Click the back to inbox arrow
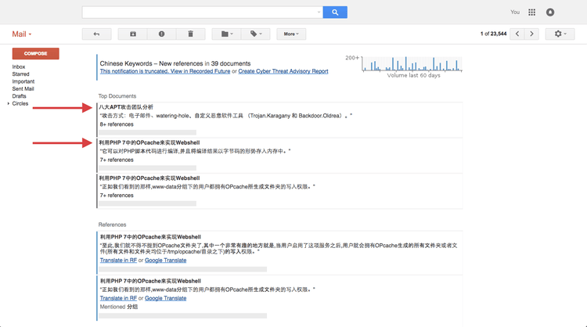The image size is (587, 327). coord(96,34)
